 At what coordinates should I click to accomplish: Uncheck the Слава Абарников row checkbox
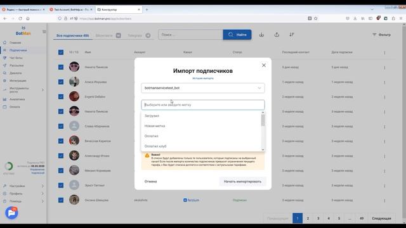[x=61, y=126]
